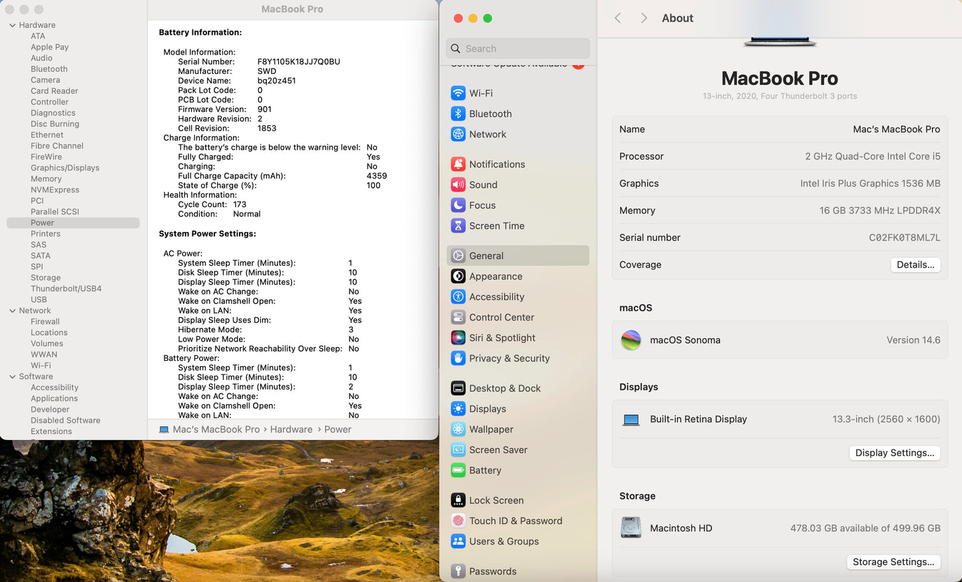Collapse the Network tree section
This screenshot has width=962, height=582.
[x=13, y=311]
